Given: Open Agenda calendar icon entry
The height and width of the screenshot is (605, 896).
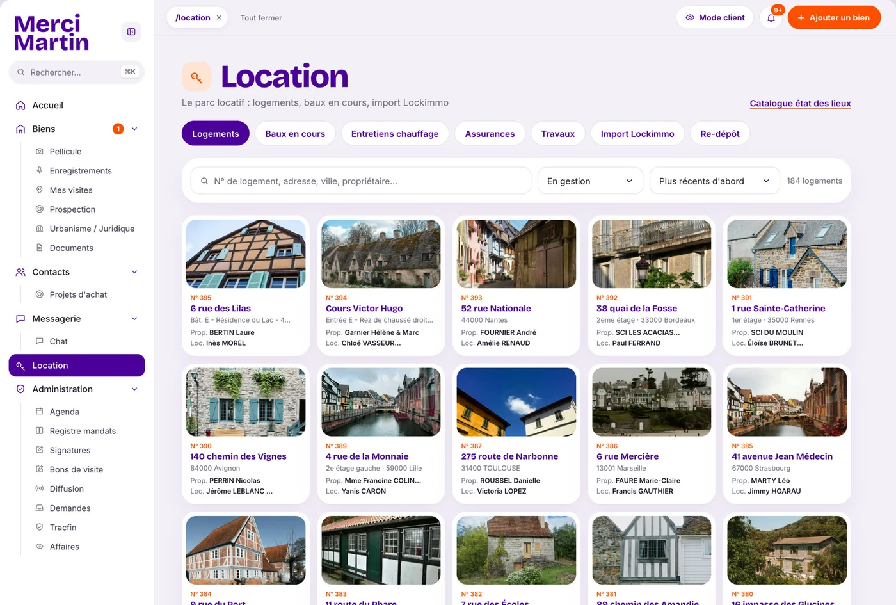Looking at the screenshot, I should [40, 411].
